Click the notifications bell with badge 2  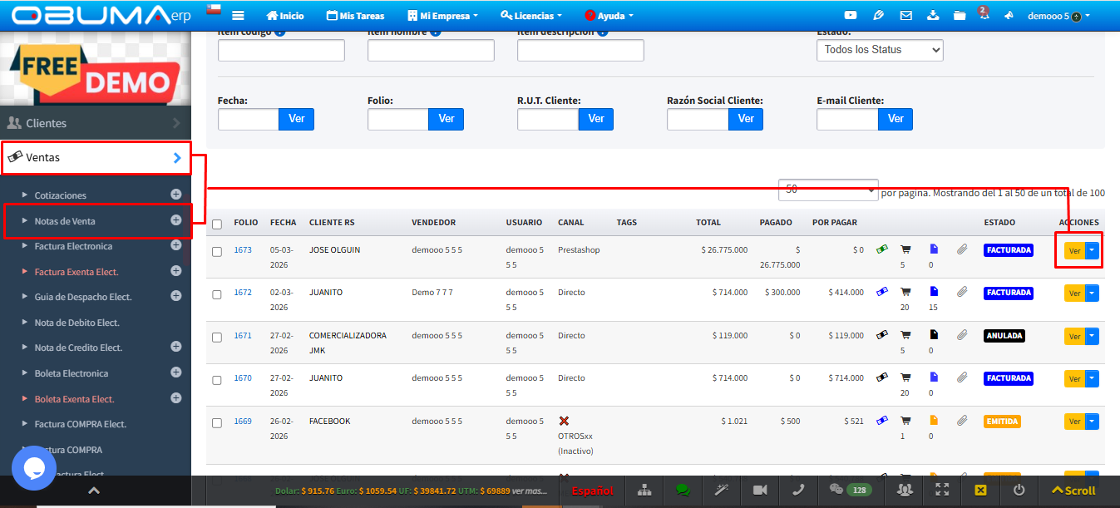coord(983,15)
